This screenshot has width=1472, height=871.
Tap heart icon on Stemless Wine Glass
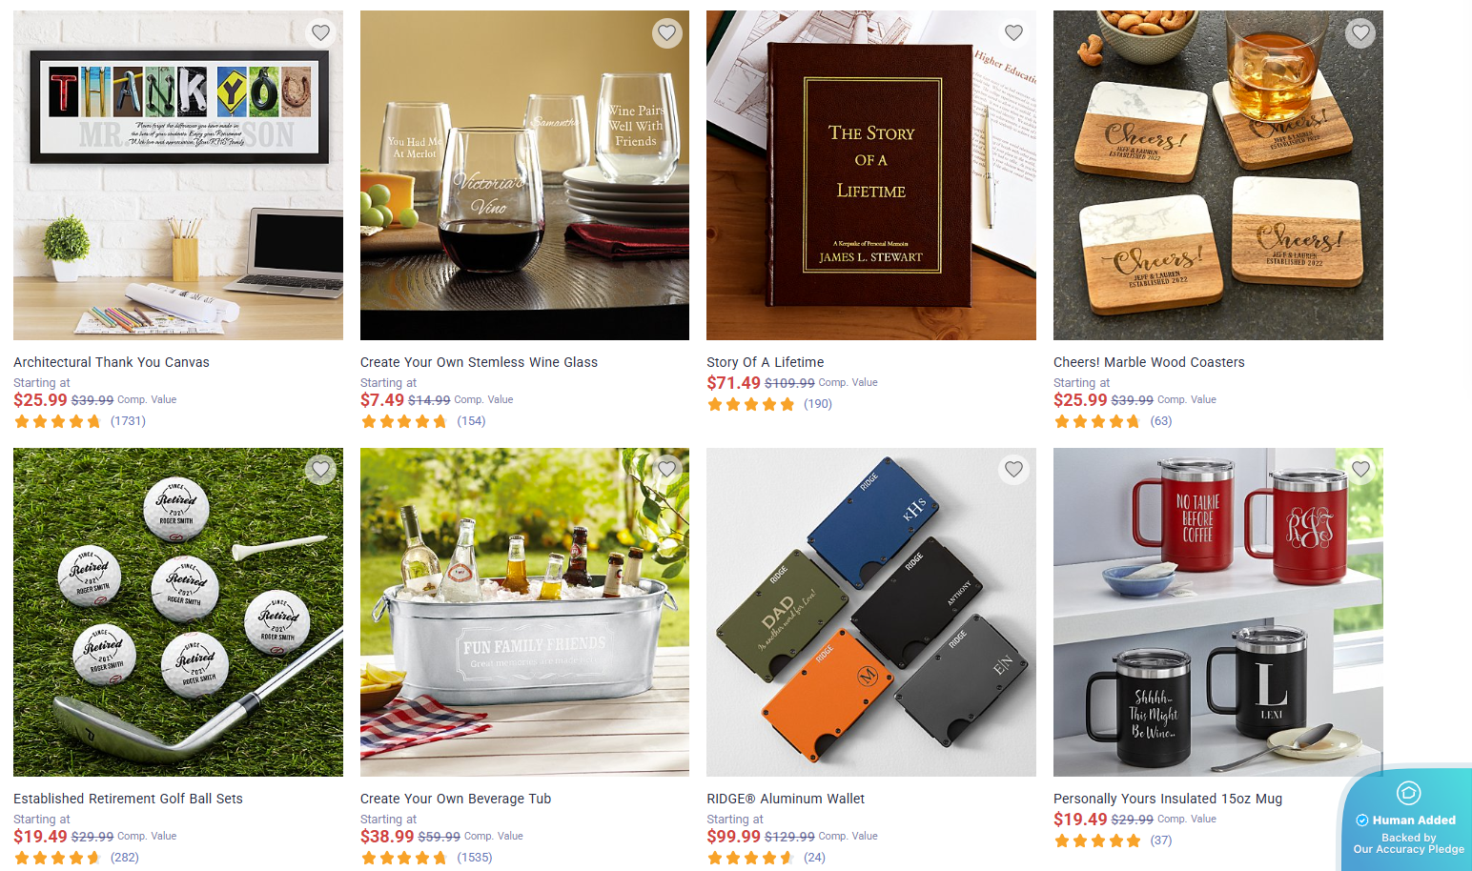coord(667,32)
